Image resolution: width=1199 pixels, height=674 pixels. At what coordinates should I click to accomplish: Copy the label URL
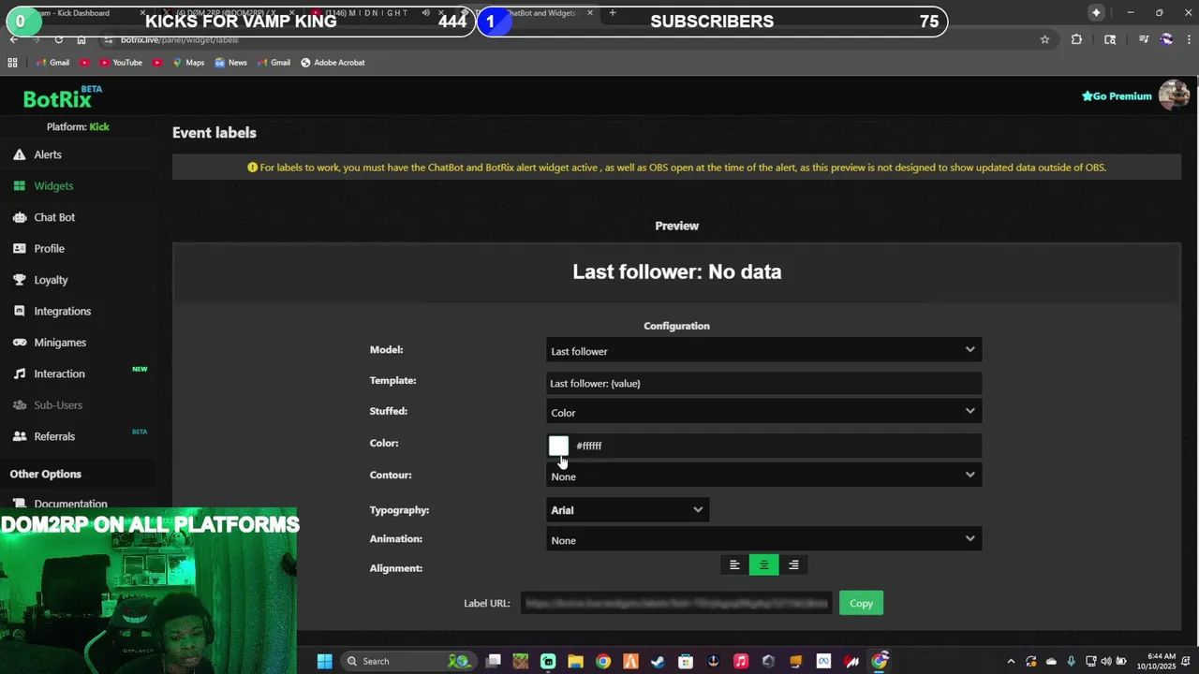[x=861, y=603]
